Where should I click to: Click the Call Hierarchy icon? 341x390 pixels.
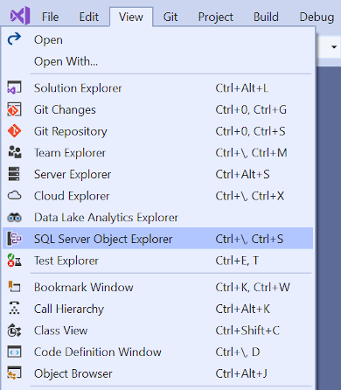14,309
